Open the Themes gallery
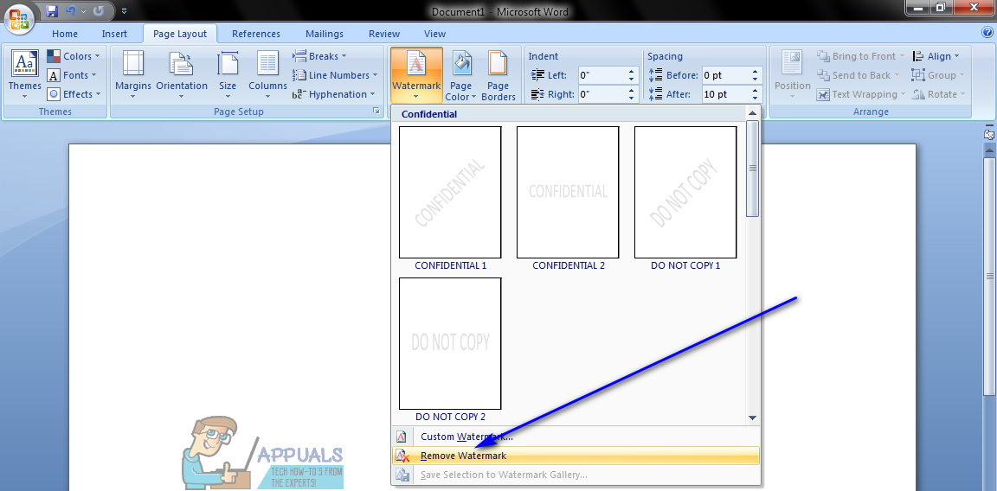 click(x=25, y=75)
